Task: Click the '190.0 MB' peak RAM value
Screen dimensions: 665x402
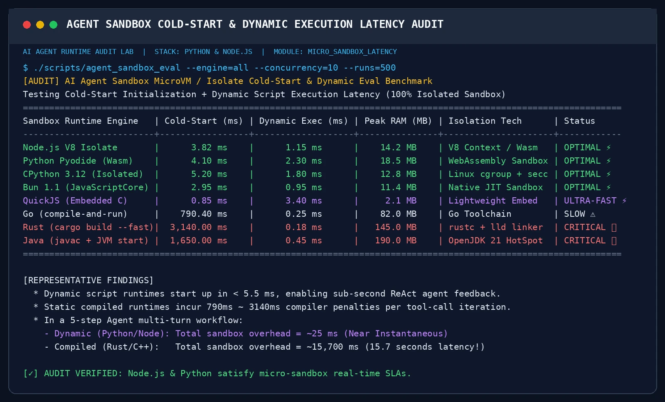Action: pos(396,240)
